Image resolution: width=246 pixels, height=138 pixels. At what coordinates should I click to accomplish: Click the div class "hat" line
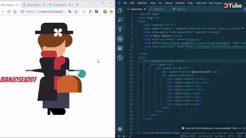point(184,104)
